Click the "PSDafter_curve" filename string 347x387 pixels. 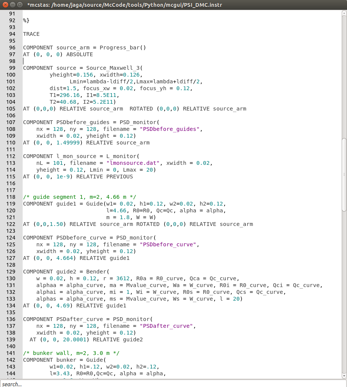tap(167, 326)
